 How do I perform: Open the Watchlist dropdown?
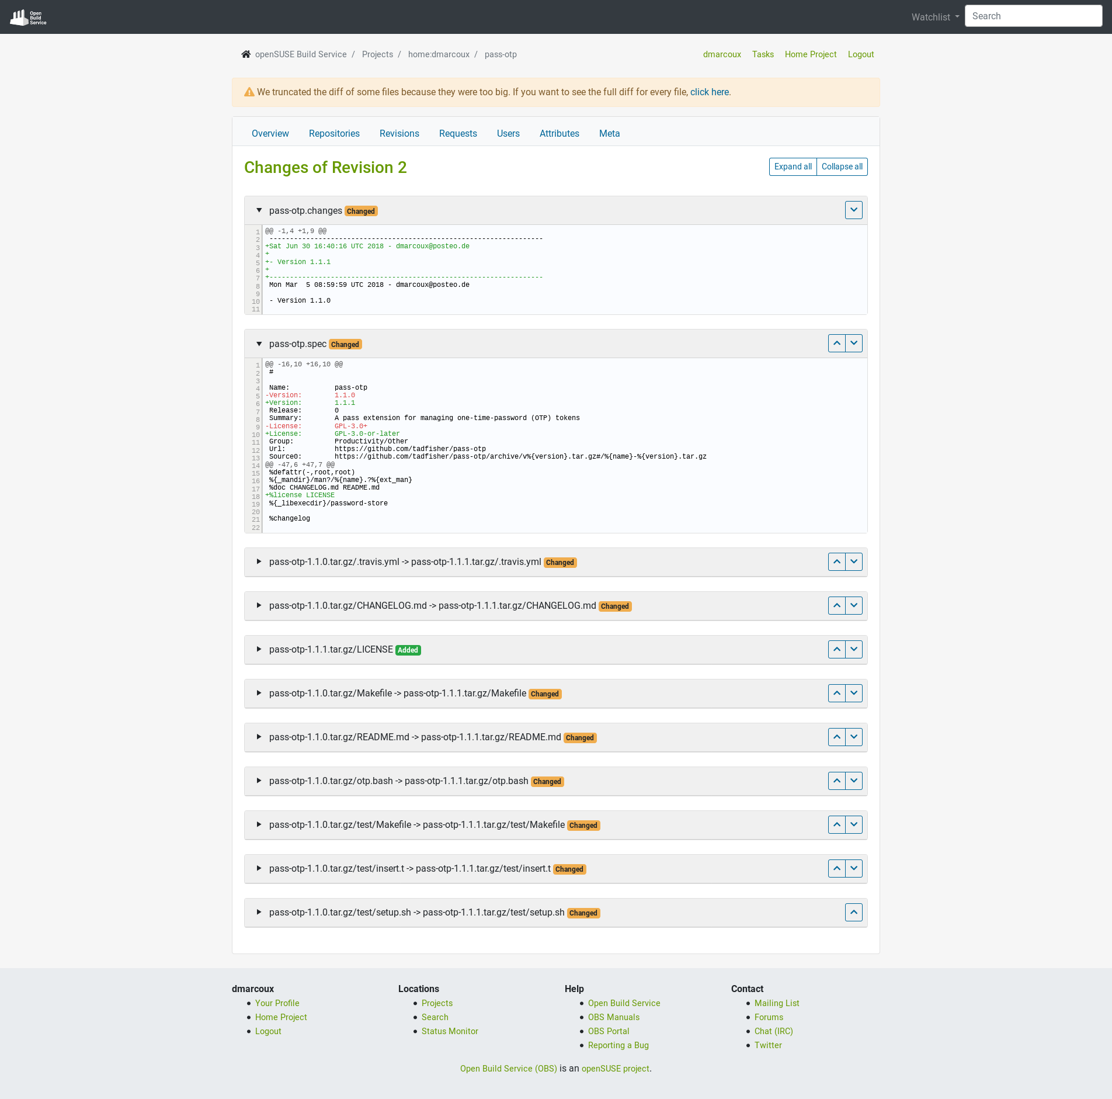933,17
